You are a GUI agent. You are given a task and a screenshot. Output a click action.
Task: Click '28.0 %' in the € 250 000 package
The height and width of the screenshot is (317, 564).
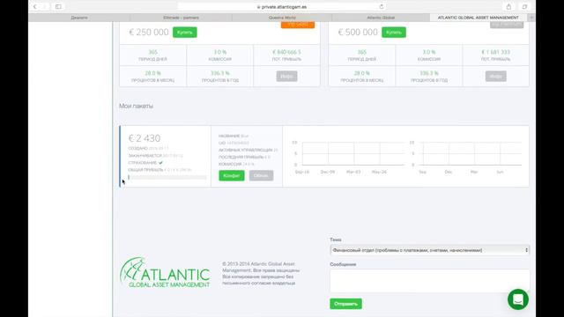pos(152,73)
